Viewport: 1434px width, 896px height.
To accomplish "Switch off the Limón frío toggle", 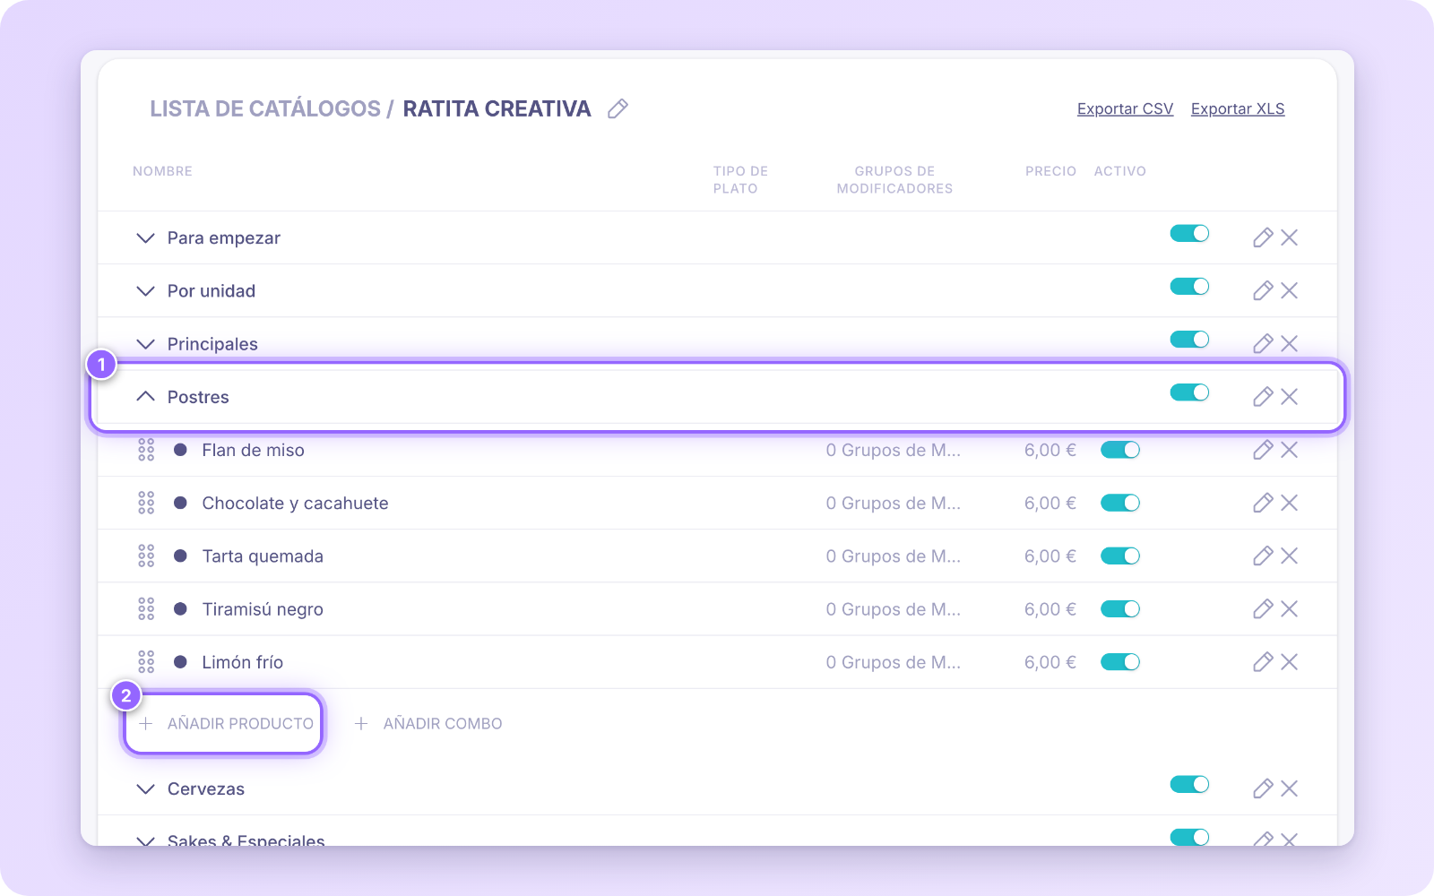I will (x=1120, y=662).
